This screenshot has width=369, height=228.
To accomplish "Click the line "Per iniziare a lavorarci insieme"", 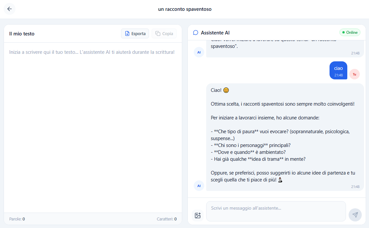I will [265, 118].
